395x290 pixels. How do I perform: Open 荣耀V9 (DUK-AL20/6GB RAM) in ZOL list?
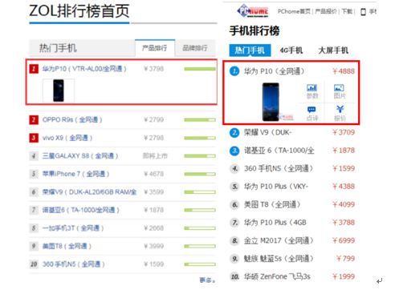click(x=89, y=192)
